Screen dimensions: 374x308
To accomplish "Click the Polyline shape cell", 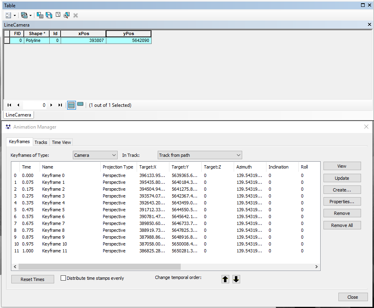I will coord(37,40).
